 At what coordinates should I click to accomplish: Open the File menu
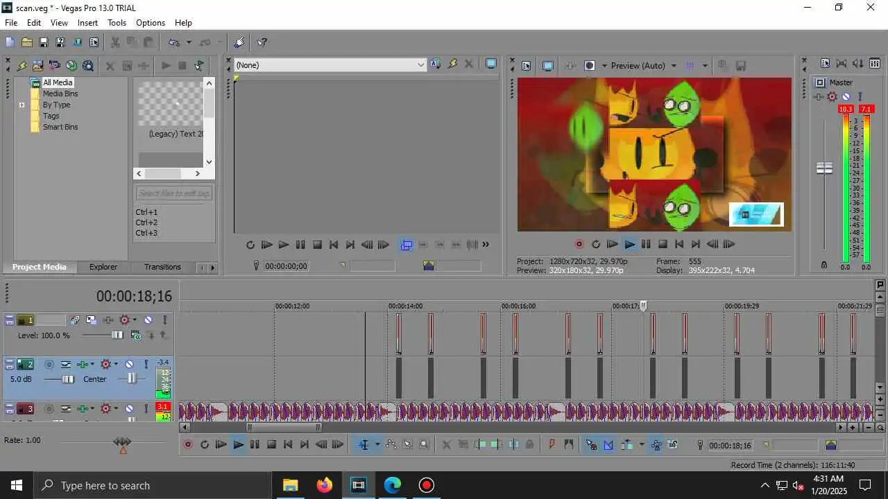11,23
